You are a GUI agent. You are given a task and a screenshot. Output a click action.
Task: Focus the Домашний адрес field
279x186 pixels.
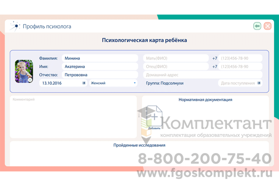coord(202,75)
